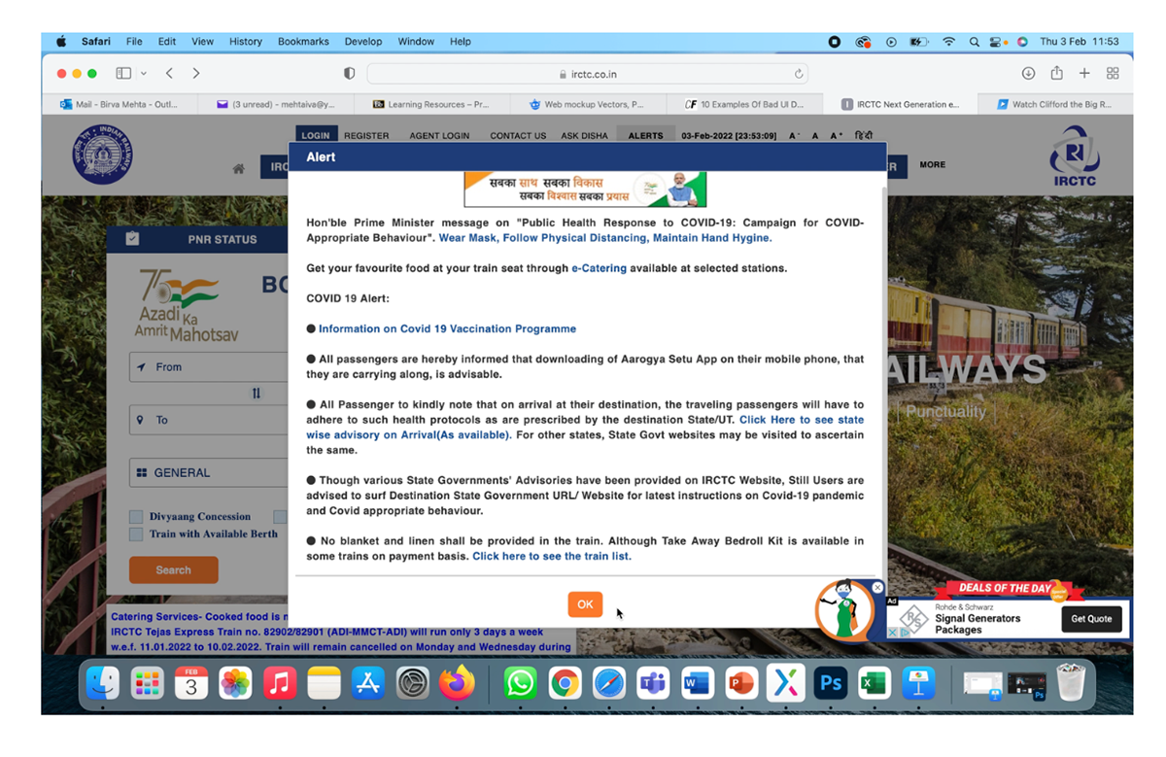Image resolution: width=1166 pixels, height=757 pixels.
Task: Reload the page with the refresh icon
Action: coord(799,74)
